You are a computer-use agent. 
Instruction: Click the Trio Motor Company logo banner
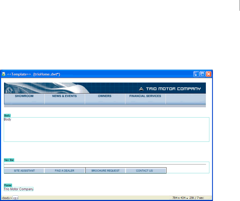coord(105,88)
